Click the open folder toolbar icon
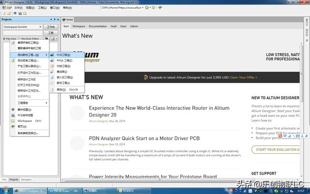 [x=9, y=14]
